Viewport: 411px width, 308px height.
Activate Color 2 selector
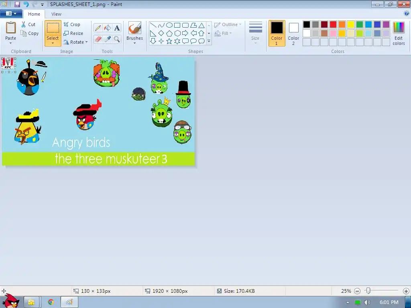click(293, 33)
